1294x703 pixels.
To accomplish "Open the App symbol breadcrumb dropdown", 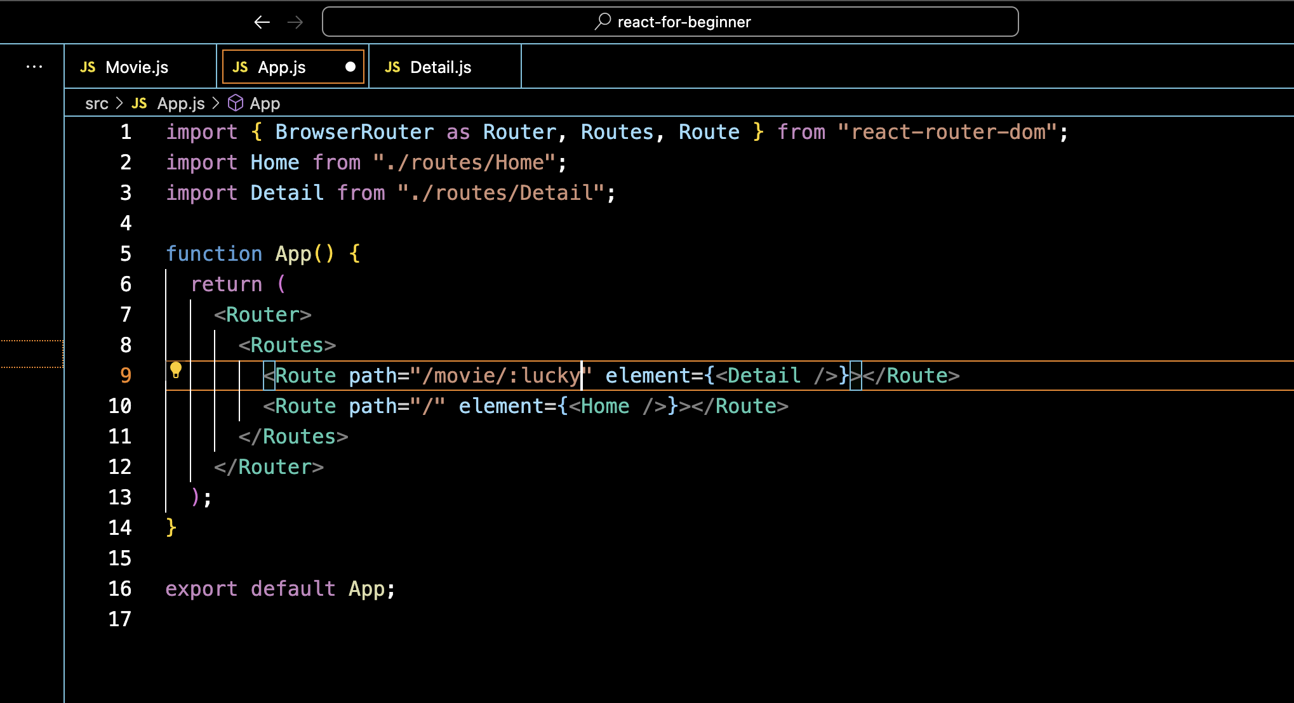I will coord(265,103).
